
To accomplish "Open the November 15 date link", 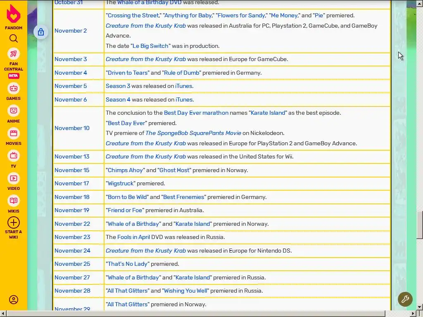I will [72, 170].
